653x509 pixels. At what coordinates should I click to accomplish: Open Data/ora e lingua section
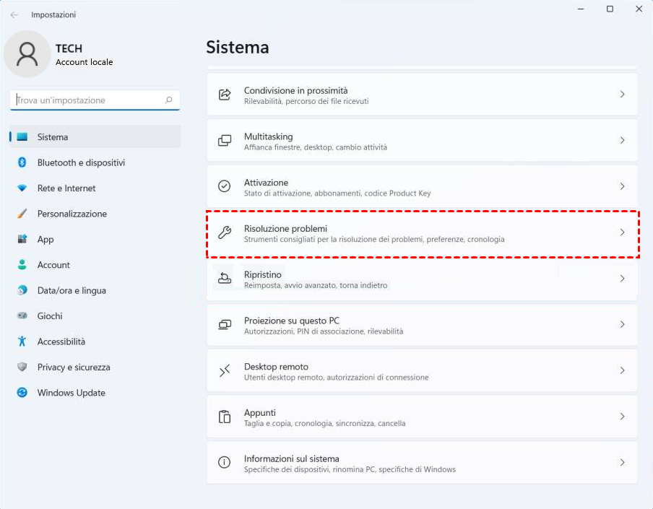(x=72, y=290)
